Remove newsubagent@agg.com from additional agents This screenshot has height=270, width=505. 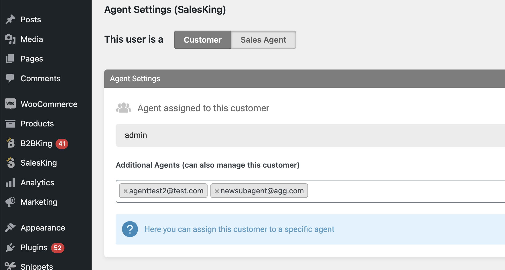217,191
